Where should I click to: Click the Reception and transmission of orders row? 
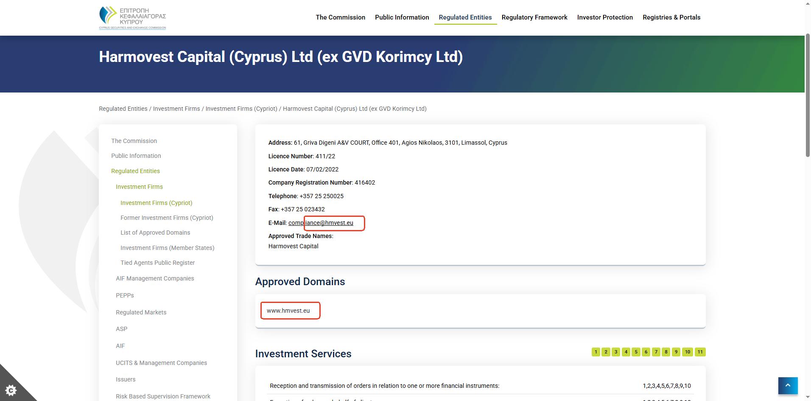[480, 386]
